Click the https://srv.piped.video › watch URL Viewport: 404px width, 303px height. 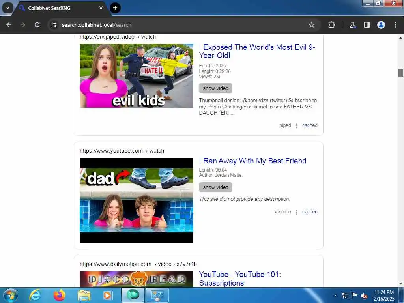click(118, 37)
